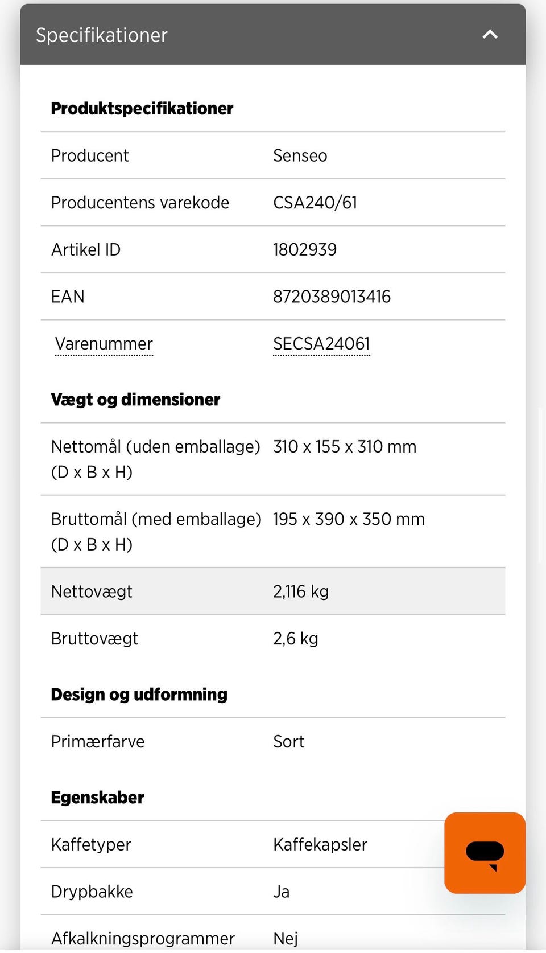Collapse the Specifikationer section chevron

pos(490,35)
